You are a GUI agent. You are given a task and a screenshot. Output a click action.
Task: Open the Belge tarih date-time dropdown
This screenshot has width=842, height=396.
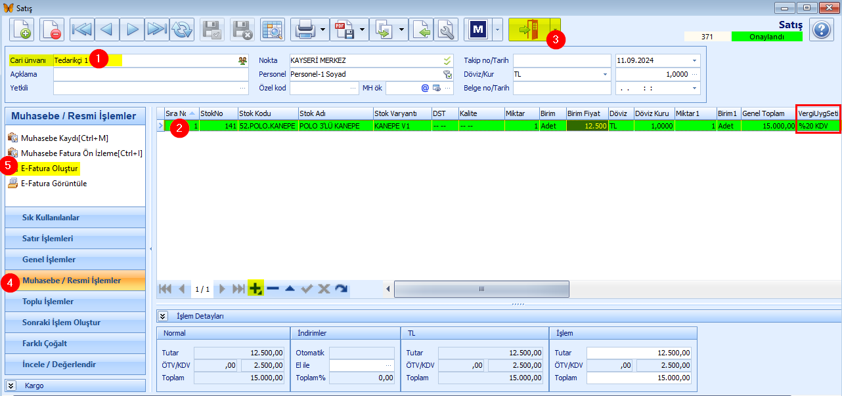click(694, 88)
